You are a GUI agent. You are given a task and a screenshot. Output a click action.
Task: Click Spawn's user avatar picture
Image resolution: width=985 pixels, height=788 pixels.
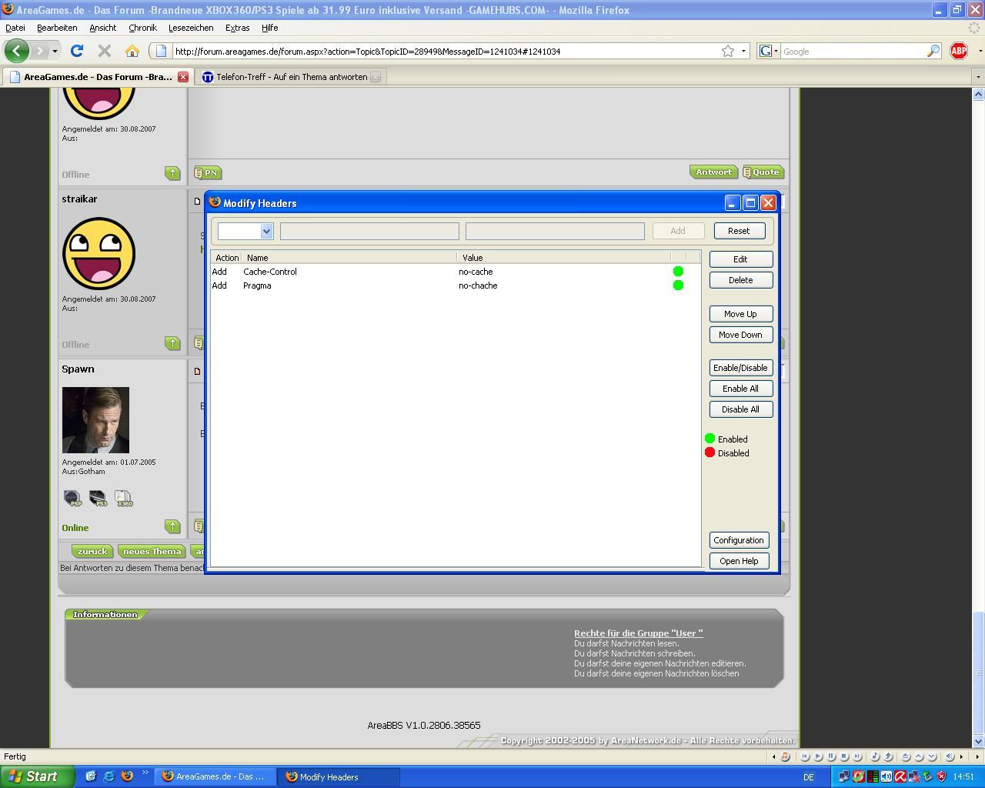pos(95,420)
